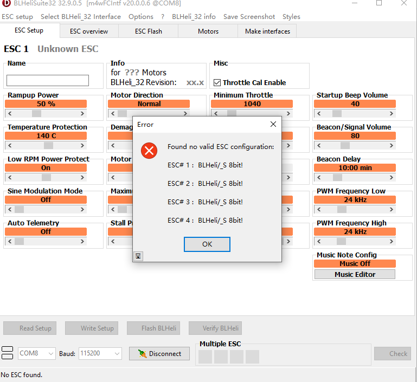Image resolution: width=417 pixels, height=382 pixels.
Task: Switch to ESC overview tab
Action: tap(89, 31)
